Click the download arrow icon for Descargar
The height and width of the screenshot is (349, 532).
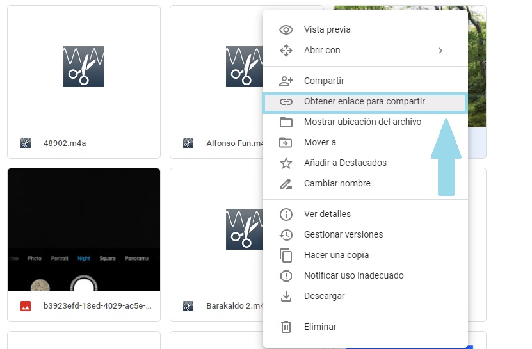pyautogui.click(x=286, y=296)
